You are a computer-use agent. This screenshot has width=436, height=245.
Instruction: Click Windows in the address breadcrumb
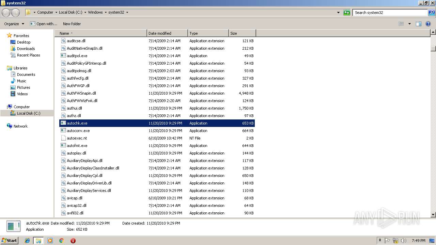(x=95, y=12)
